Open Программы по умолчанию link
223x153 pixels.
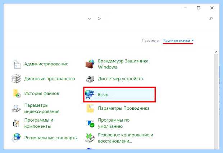point(114,123)
